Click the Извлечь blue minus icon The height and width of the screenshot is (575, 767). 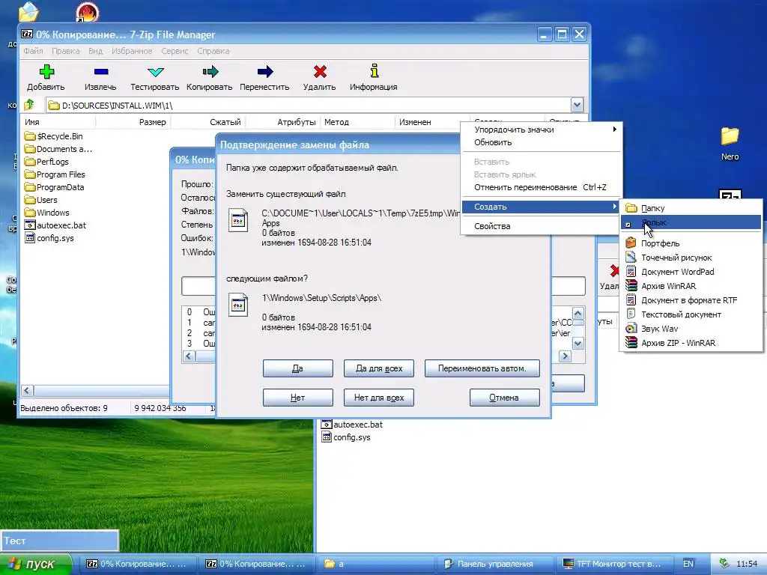click(101, 72)
